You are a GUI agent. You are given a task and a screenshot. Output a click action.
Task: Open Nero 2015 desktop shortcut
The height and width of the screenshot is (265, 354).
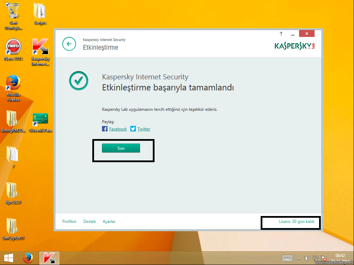tap(13, 47)
